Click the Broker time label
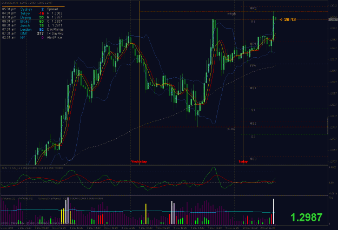Viewport: 338px width, 230px height. [x=25, y=21]
